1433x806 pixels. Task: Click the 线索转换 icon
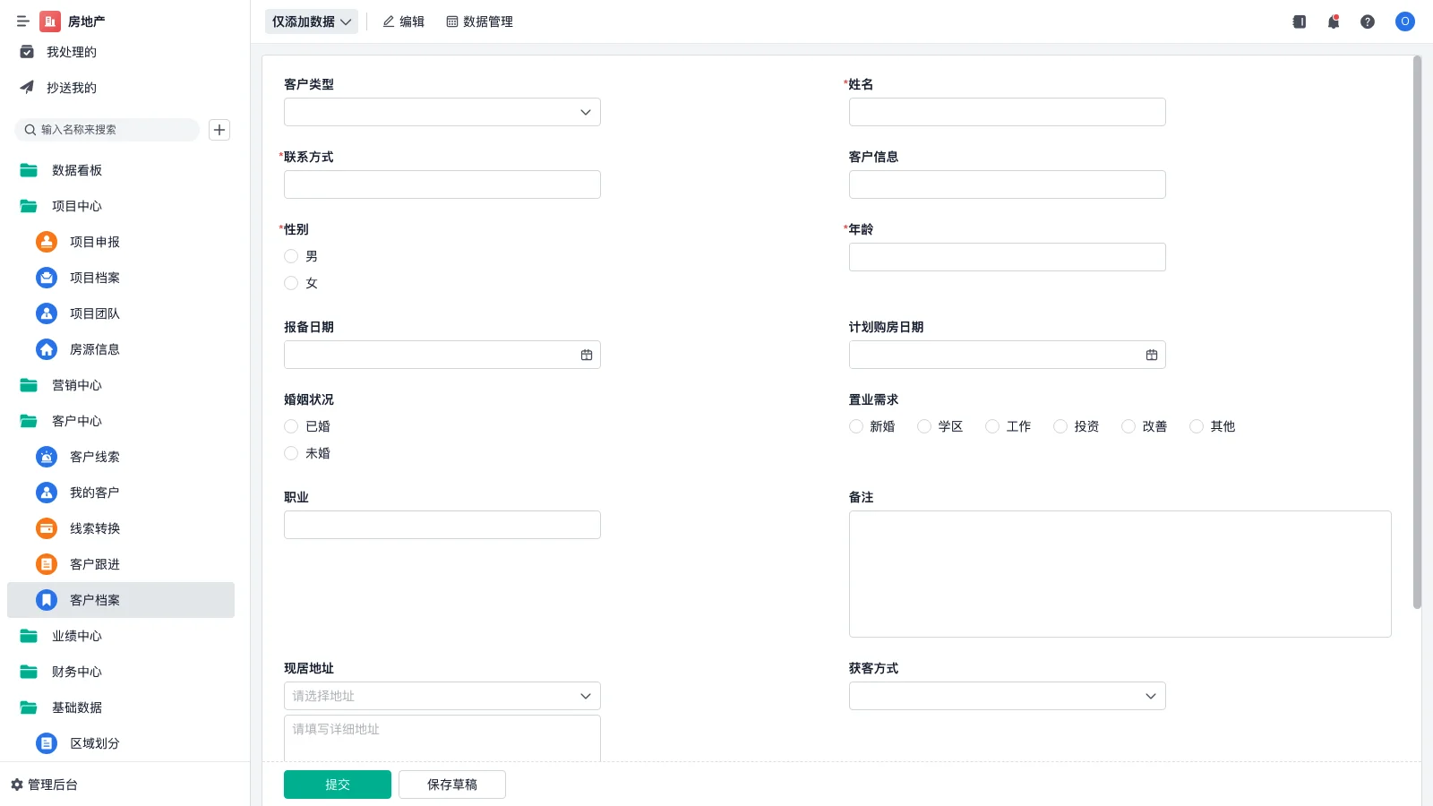46,527
